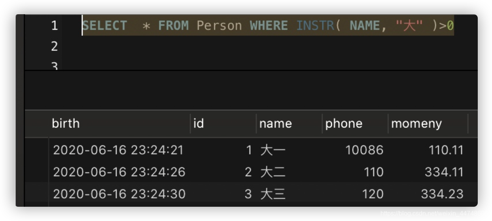The height and width of the screenshot is (221, 492).
Task: Select the cell 2020-06-16 23:24:30
Action: (119, 194)
